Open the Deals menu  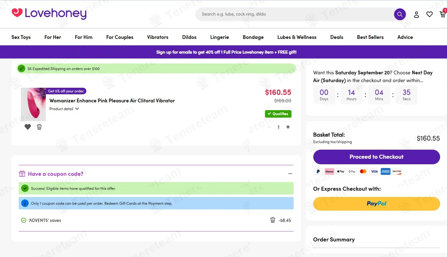(337, 37)
